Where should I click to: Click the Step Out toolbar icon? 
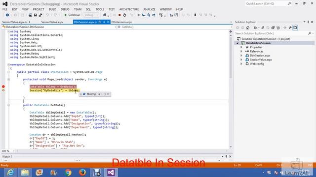pos(154,15)
